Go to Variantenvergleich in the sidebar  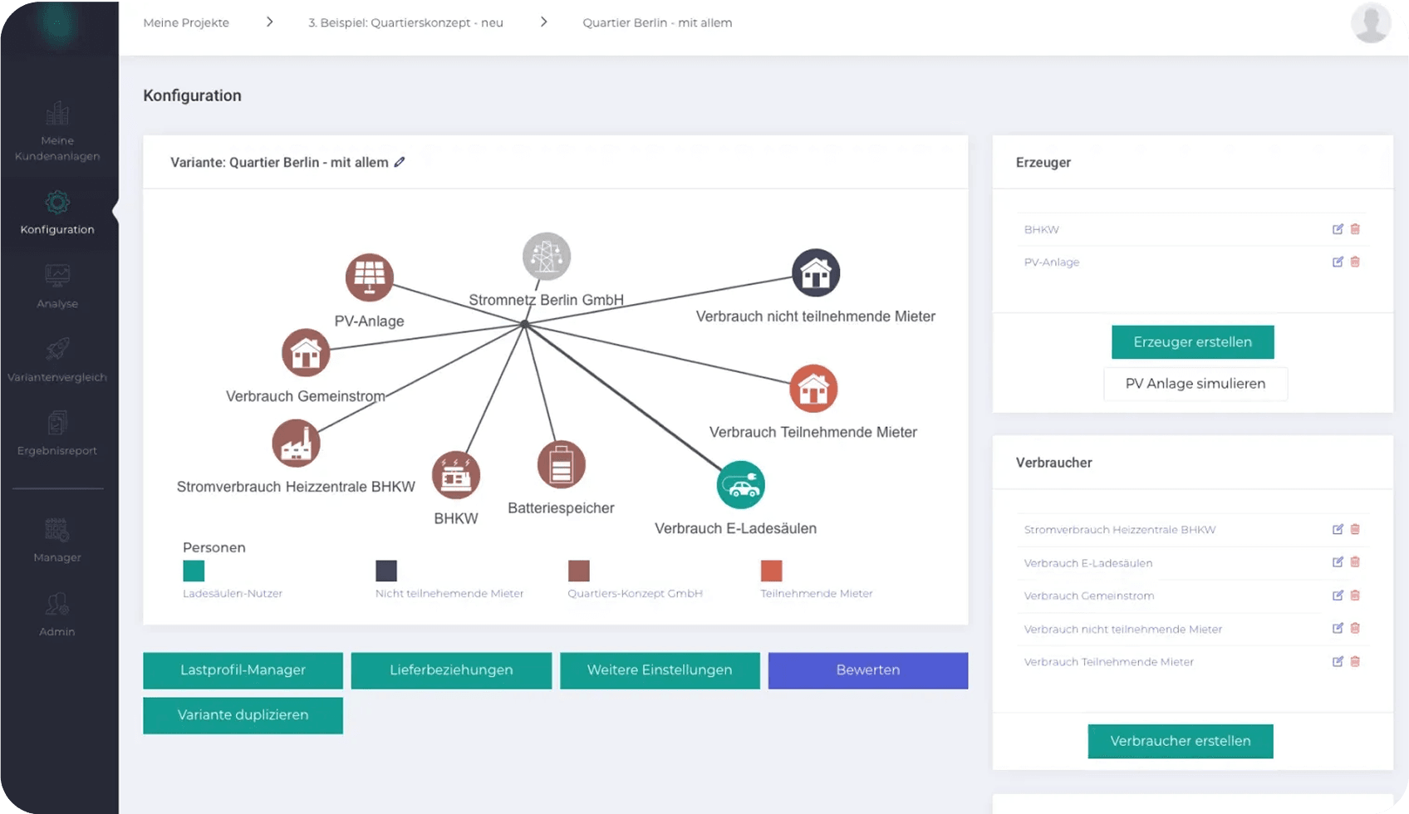[x=57, y=360]
